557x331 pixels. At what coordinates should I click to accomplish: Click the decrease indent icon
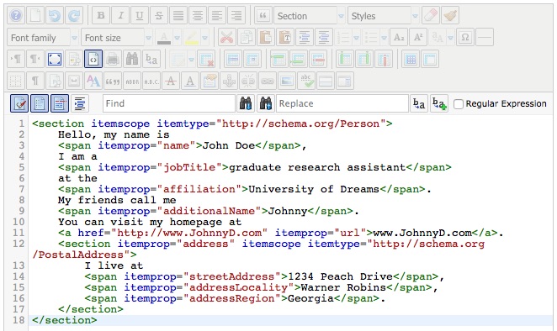pyautogui.click(x=324, y=38)
